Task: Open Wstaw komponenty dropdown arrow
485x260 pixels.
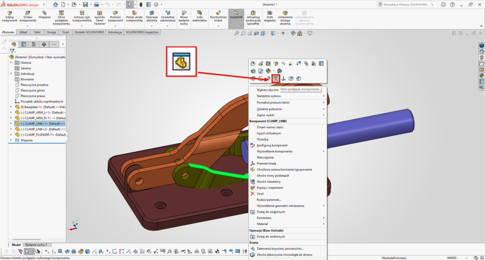Action: tap(28, 26)
